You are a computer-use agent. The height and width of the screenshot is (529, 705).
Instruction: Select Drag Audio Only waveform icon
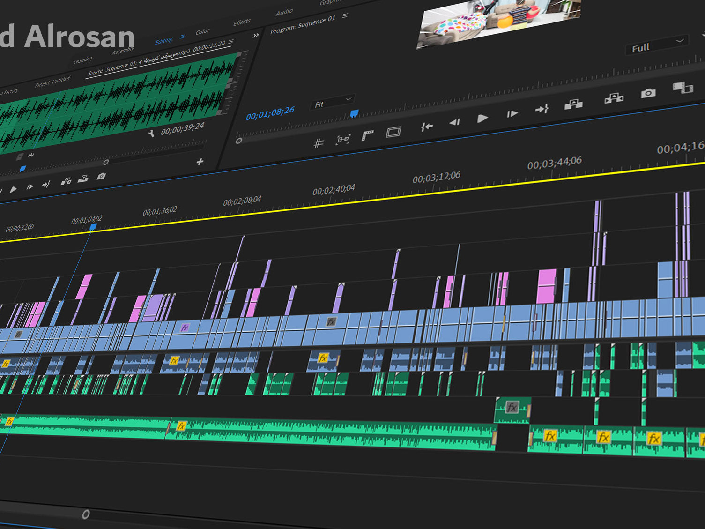coord(31,155)
